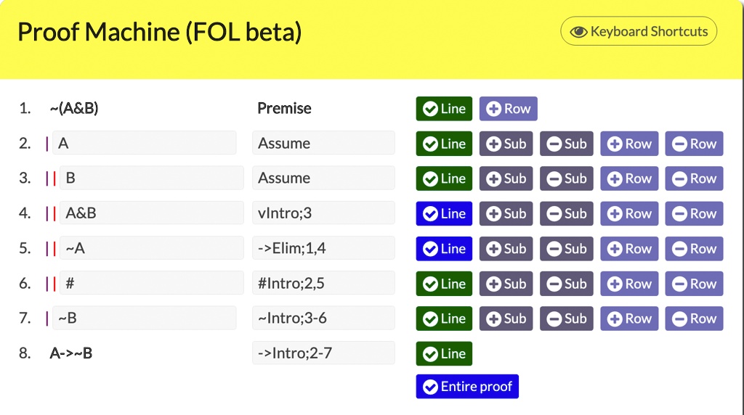Add a row after line 1
Screen dimensions: 744x415
[x=508, y=109]
